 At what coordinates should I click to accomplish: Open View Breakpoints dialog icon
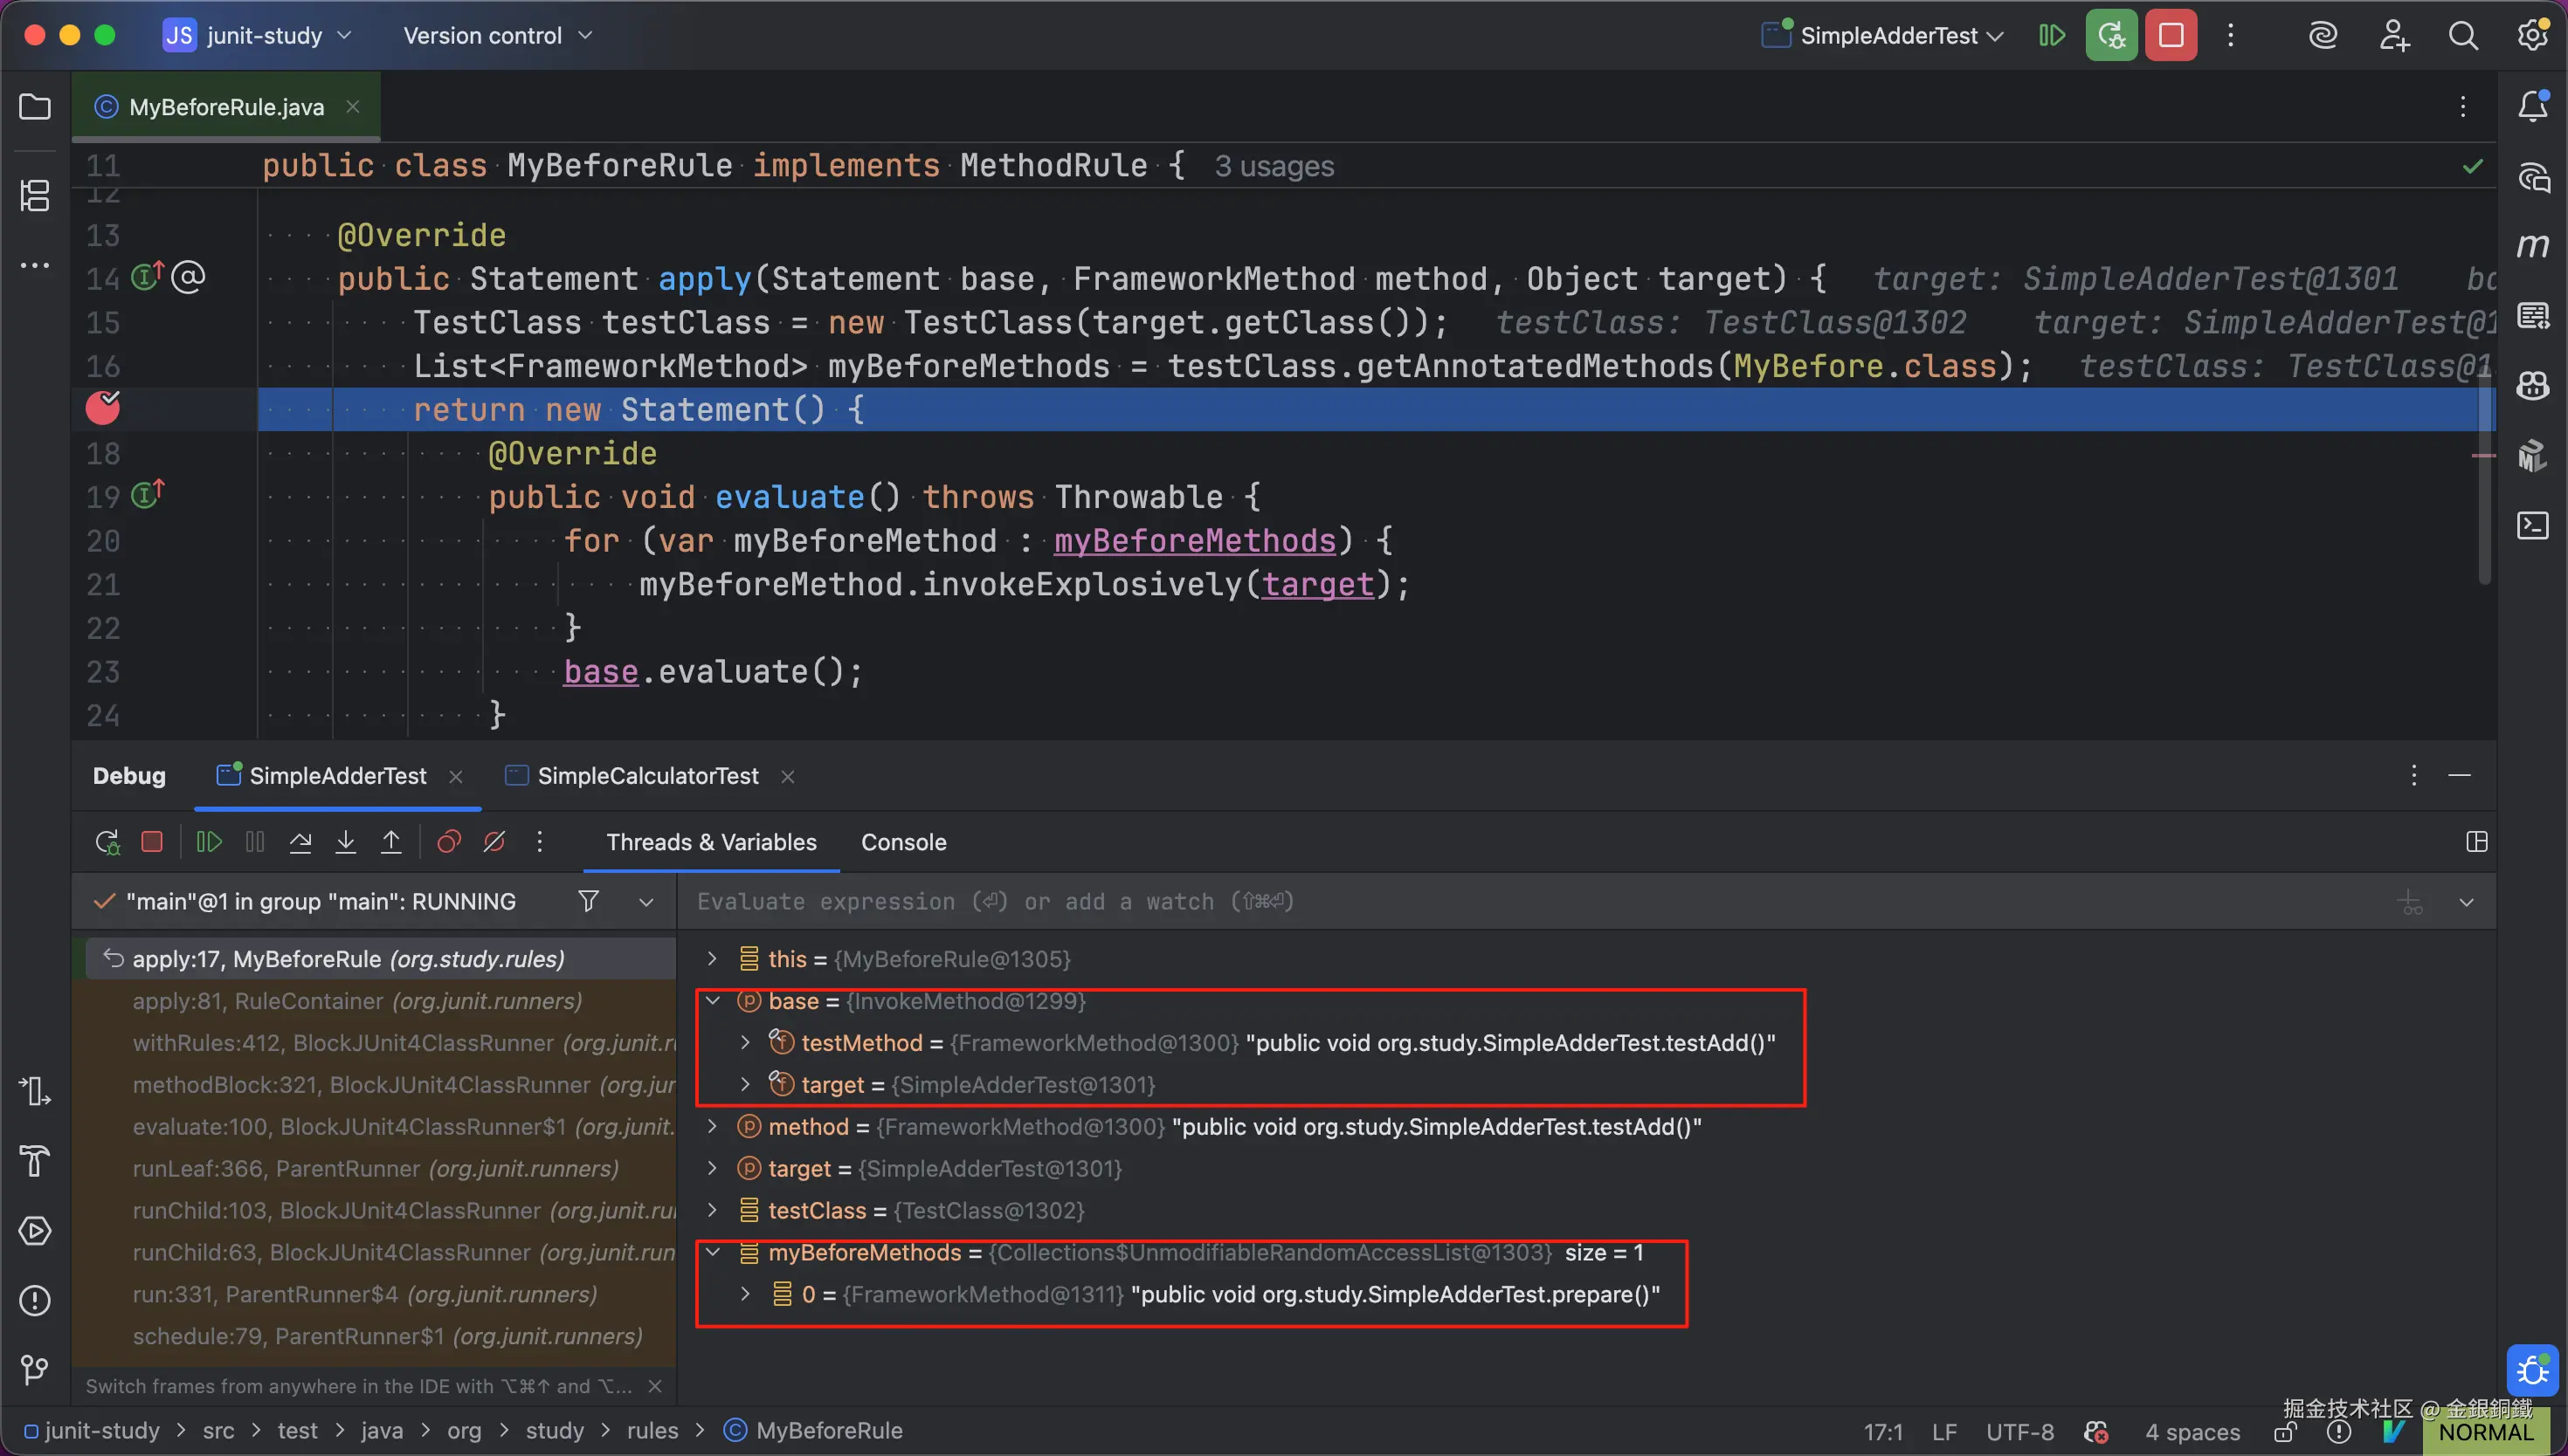(448, 842)
